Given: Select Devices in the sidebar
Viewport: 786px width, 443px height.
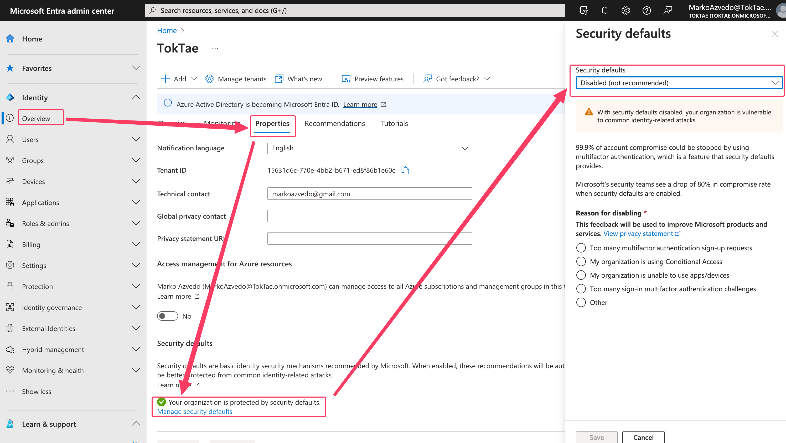Looking at the screenshot, I should (x=34, y=181).
